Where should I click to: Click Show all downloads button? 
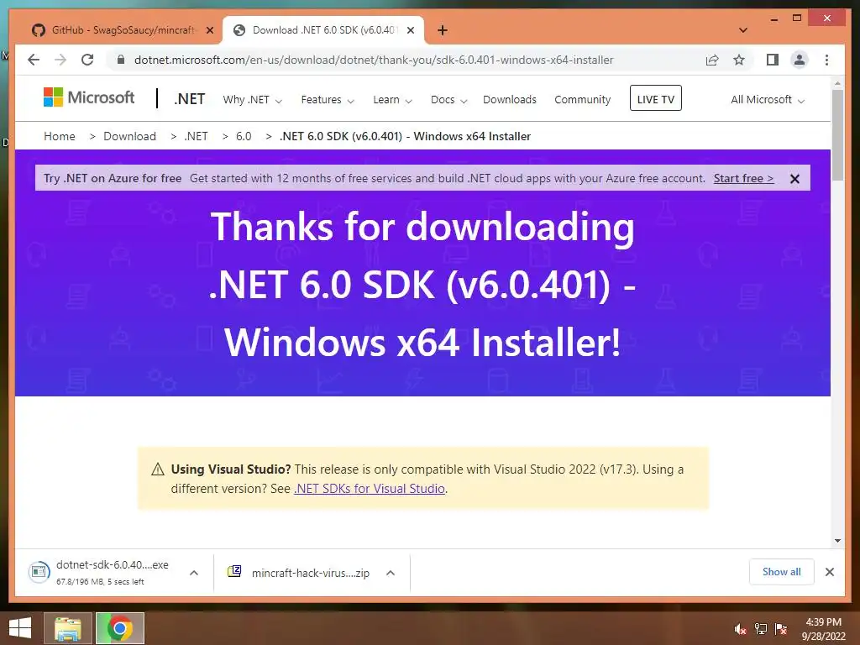pyautogui.click(x=782, y=572)
